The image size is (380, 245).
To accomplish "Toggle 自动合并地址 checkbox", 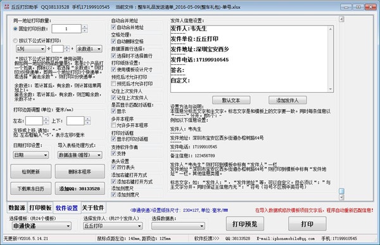I will point(113,27).
